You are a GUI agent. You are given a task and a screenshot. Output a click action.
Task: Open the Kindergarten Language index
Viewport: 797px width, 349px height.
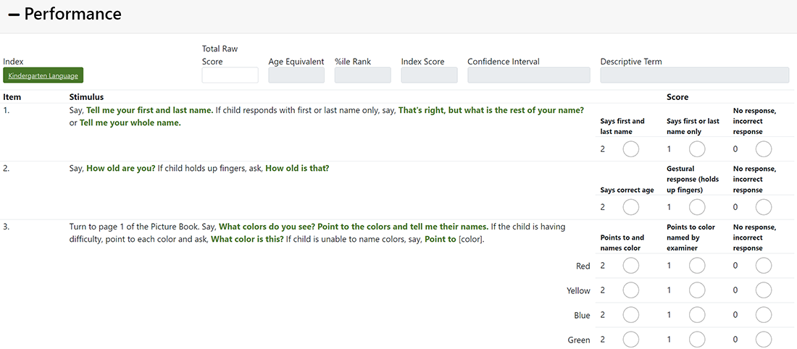pyautogui.click(x=43, y=75)
